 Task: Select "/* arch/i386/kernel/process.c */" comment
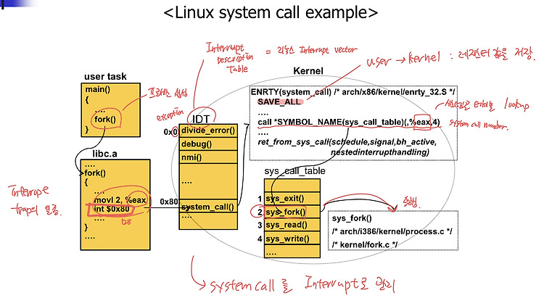click(392, 231)
